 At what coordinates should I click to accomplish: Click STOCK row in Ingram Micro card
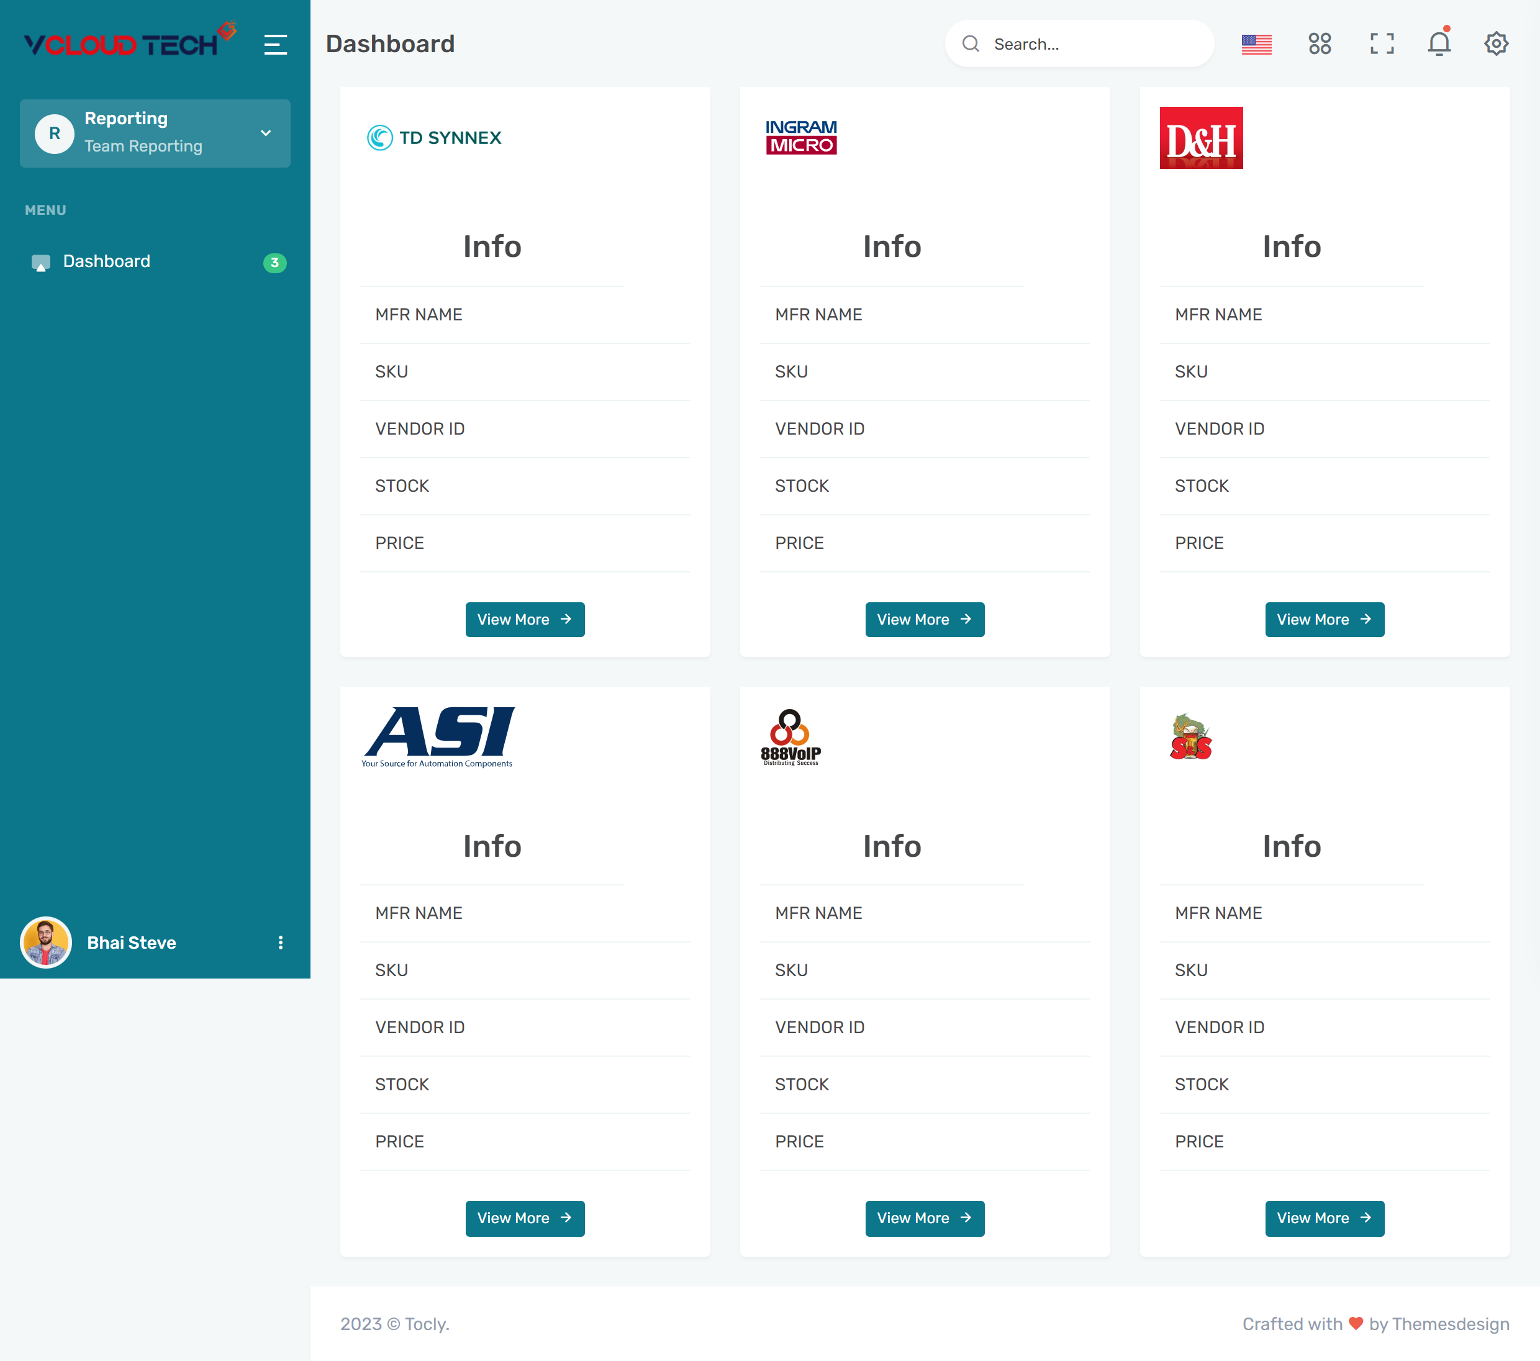tap(925, 487)
